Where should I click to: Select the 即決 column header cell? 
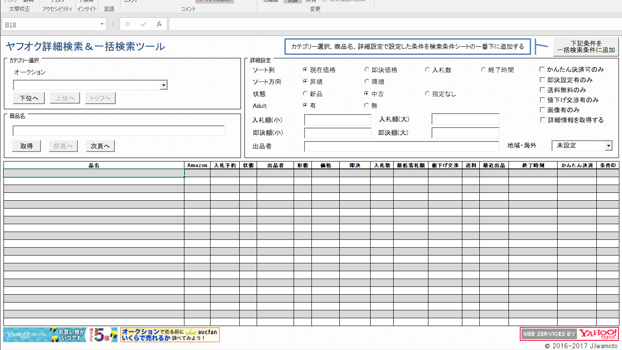(x=355, y=165)
